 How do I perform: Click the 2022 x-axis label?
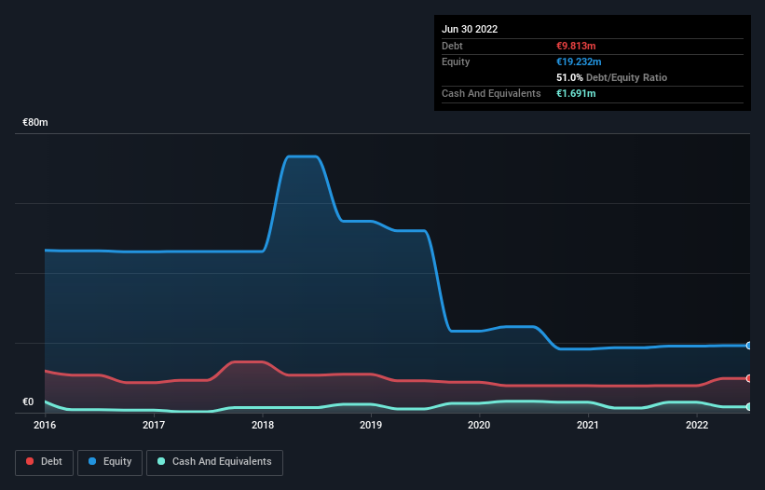coord(697,425)
